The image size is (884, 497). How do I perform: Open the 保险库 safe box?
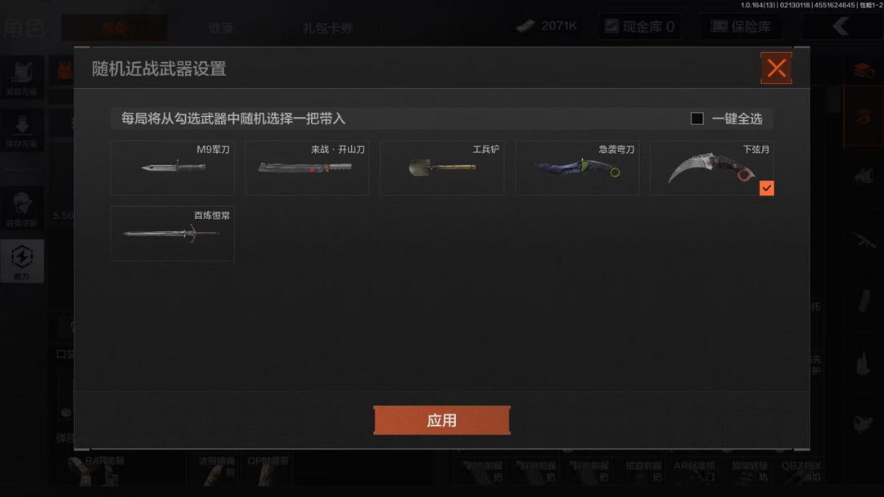point(741,26)
